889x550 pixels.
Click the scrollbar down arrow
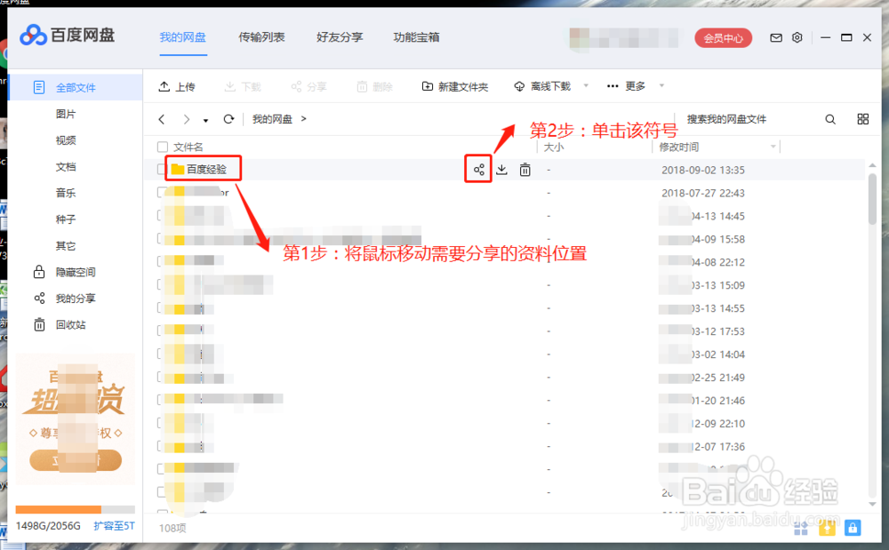[873, 504]
